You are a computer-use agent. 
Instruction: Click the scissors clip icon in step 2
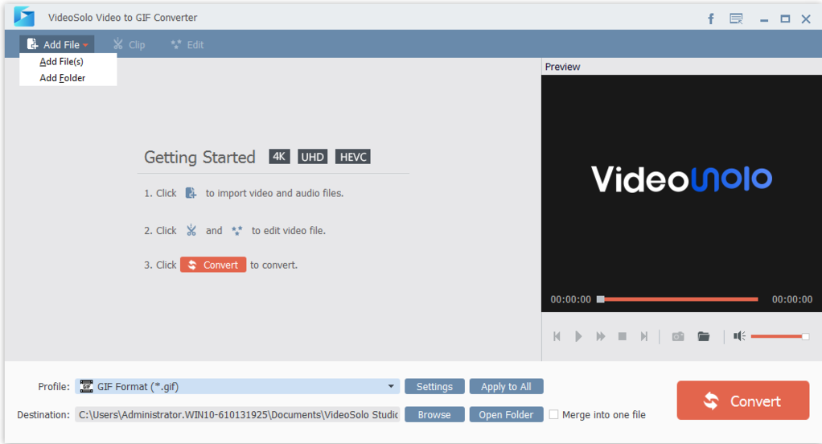pyautogui.click(x=191, y=230)
